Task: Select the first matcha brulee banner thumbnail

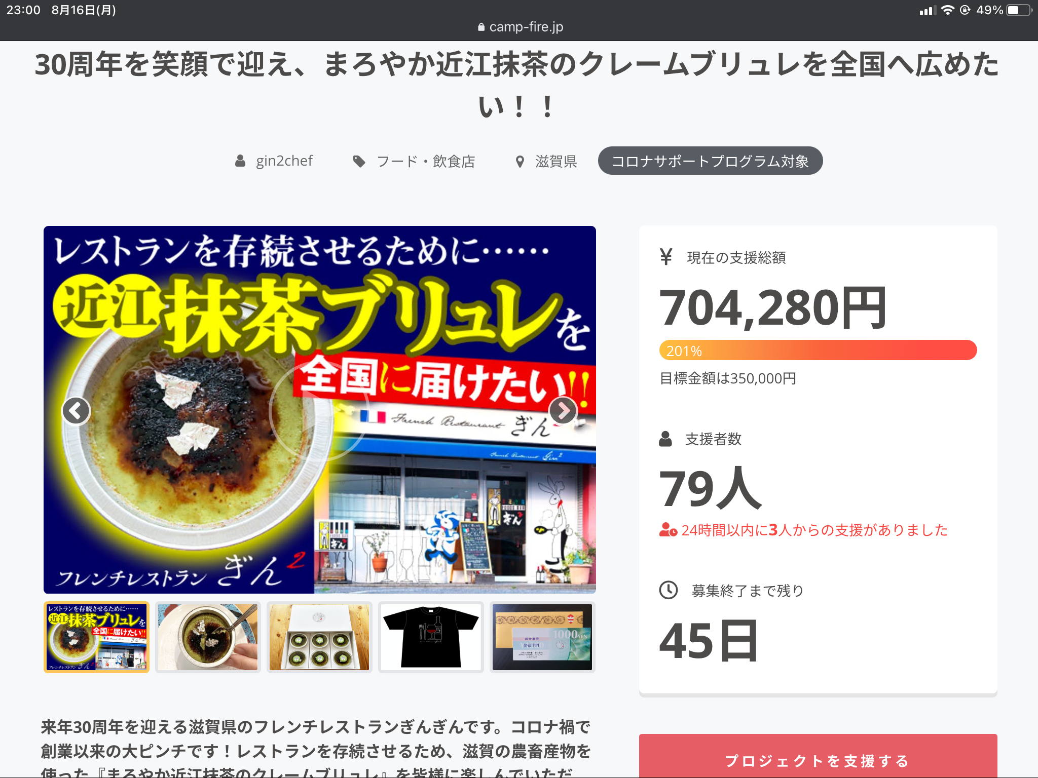Action: [97, 637]
